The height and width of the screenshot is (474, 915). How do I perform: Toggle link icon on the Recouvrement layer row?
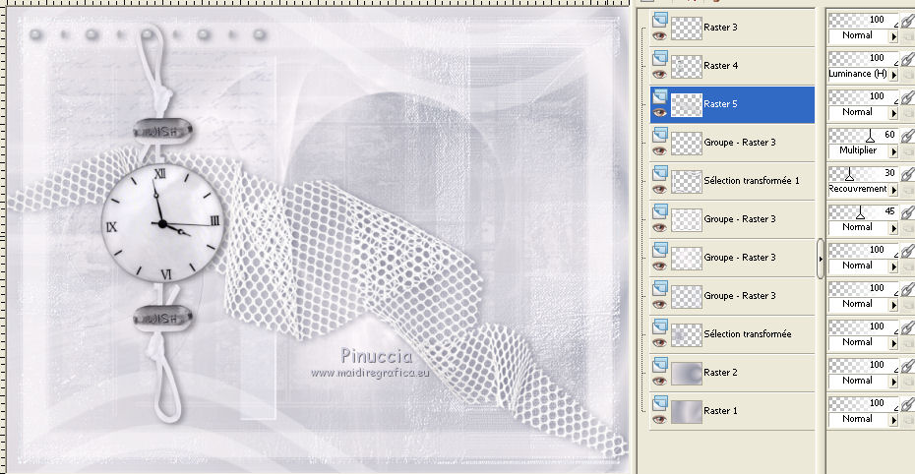click(907, 176)
